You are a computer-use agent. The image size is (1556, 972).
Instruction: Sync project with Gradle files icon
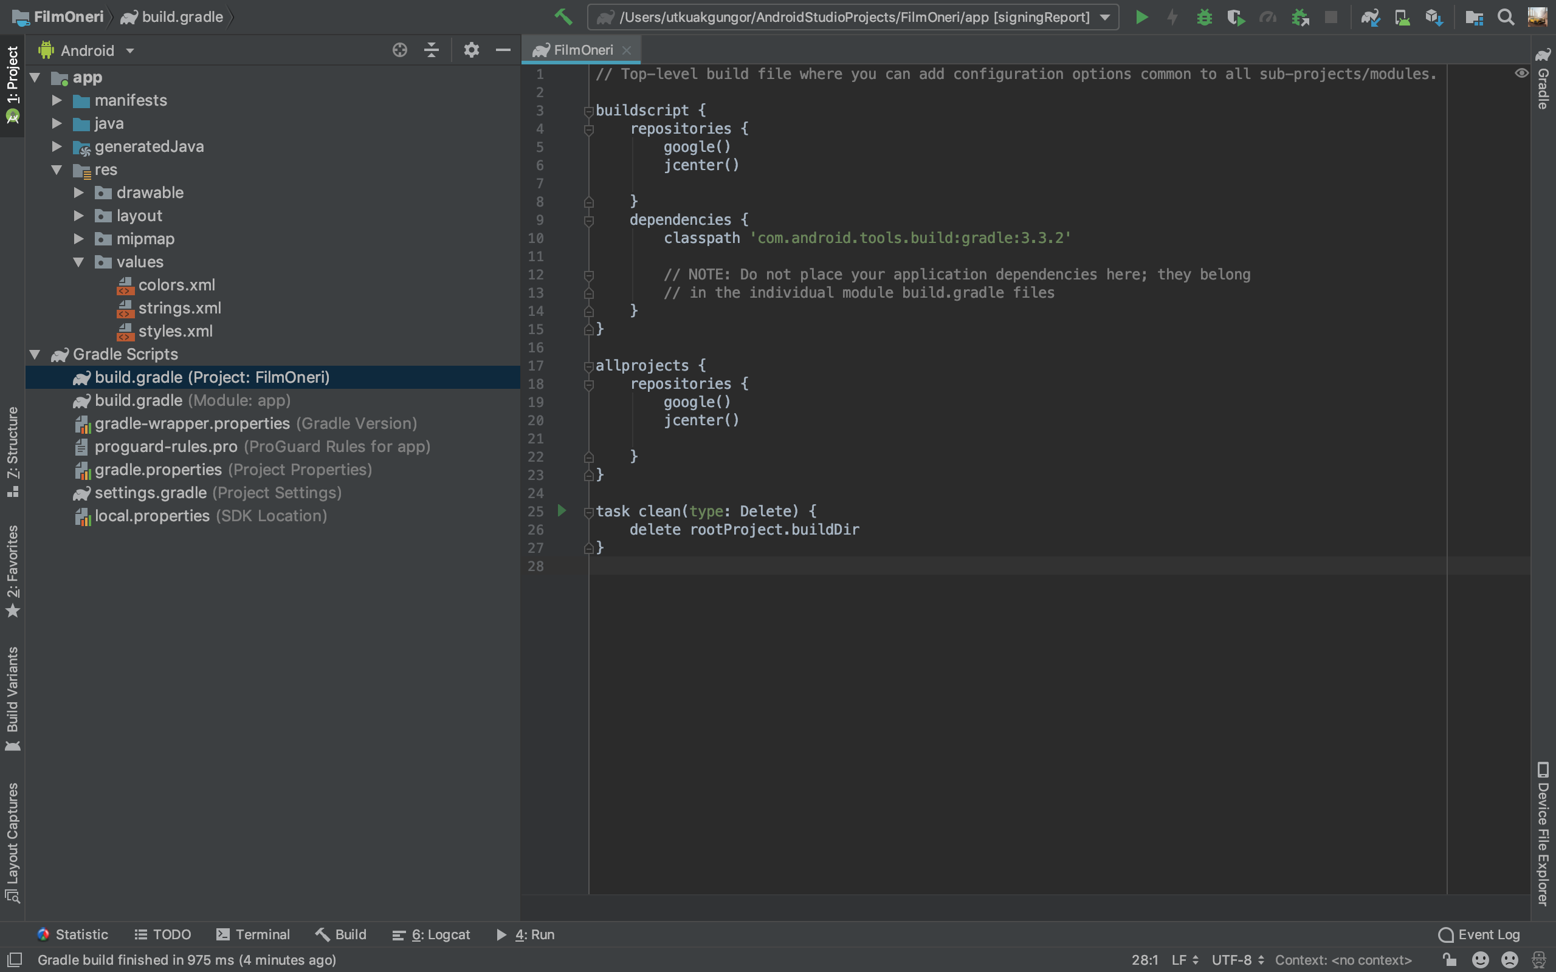click(x=1370, y=18)
